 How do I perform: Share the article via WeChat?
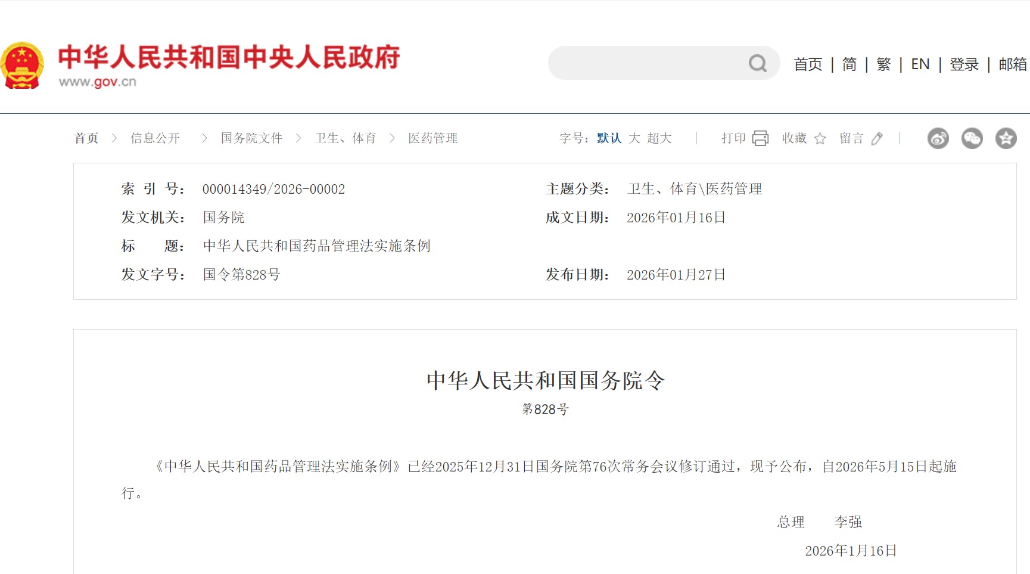click(972, 139)
